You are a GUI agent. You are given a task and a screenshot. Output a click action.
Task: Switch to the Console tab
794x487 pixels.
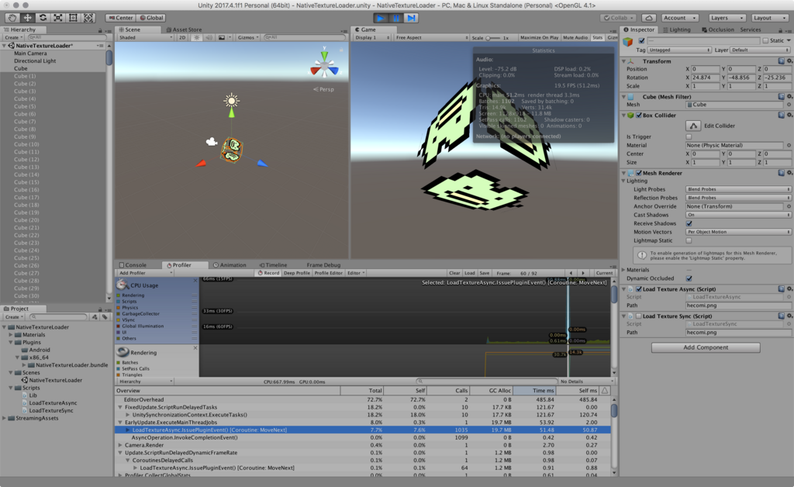(x=133, y=265)
